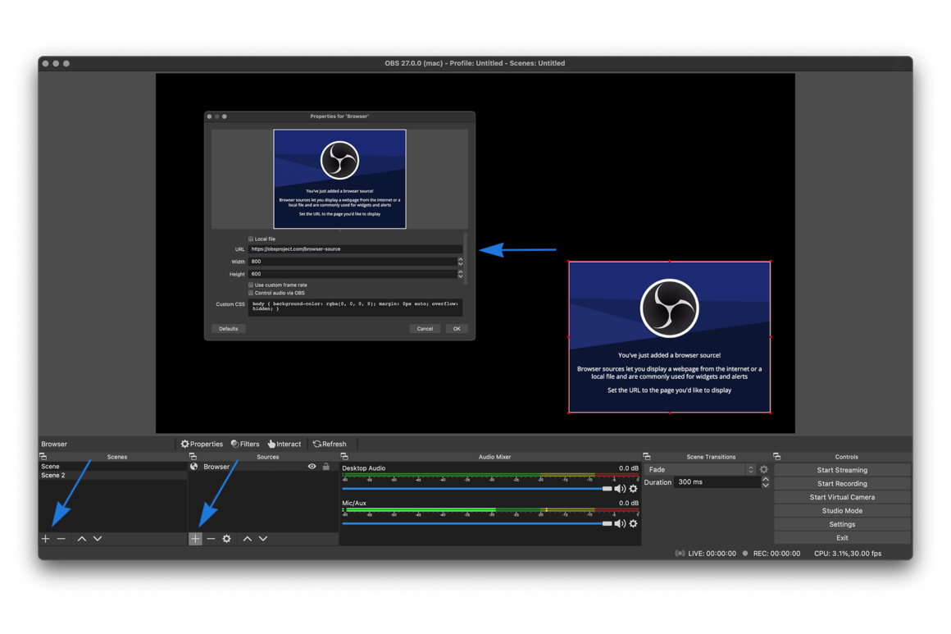
Task: Move selected source up in list
Action: (x=248, y=539)
